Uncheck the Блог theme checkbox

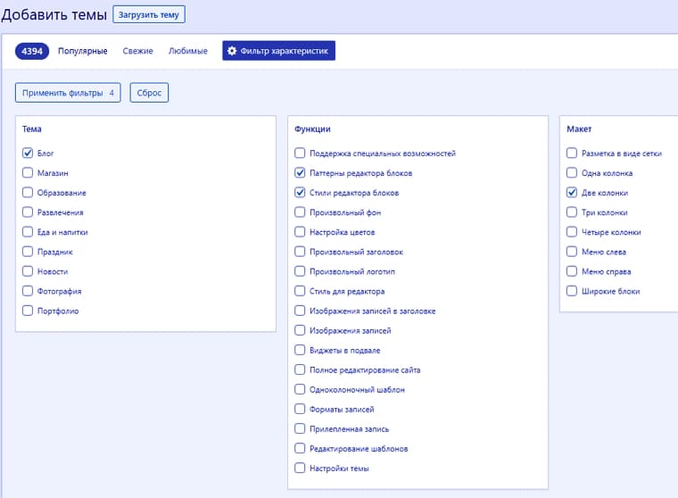pyautogui.click(x=28, y=153)
